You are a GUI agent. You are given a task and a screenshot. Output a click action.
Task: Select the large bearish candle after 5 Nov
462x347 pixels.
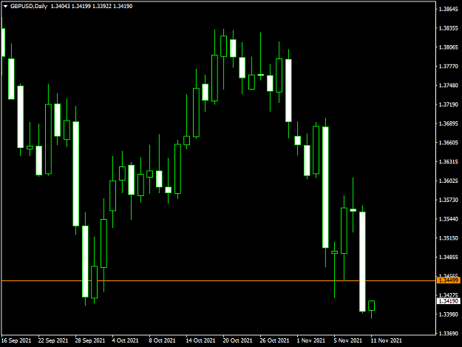[x=362, y=261]
